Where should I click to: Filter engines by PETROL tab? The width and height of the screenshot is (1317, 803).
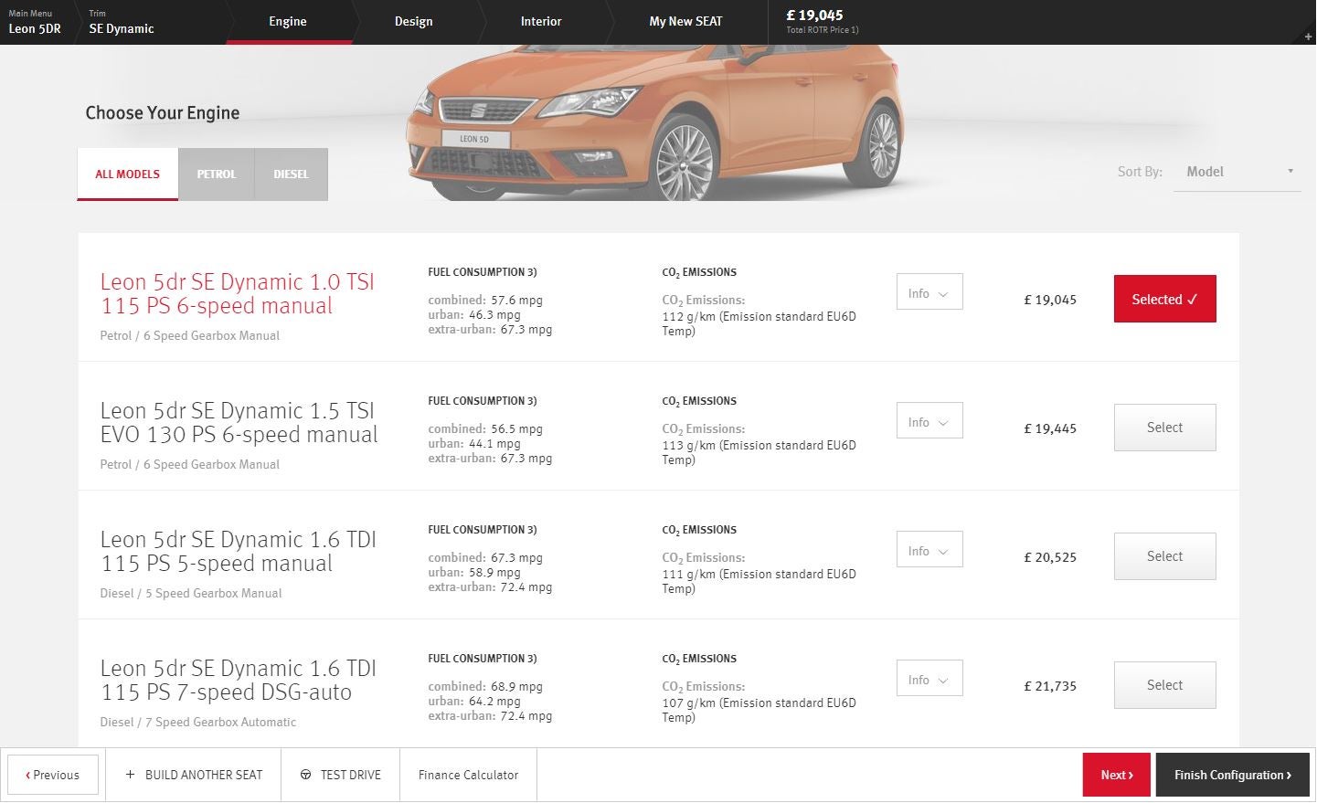click(x=217, y=174)
